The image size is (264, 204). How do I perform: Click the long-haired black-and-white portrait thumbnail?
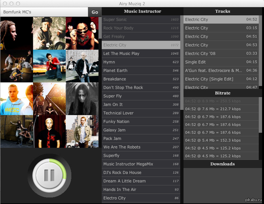click(82, 99)
